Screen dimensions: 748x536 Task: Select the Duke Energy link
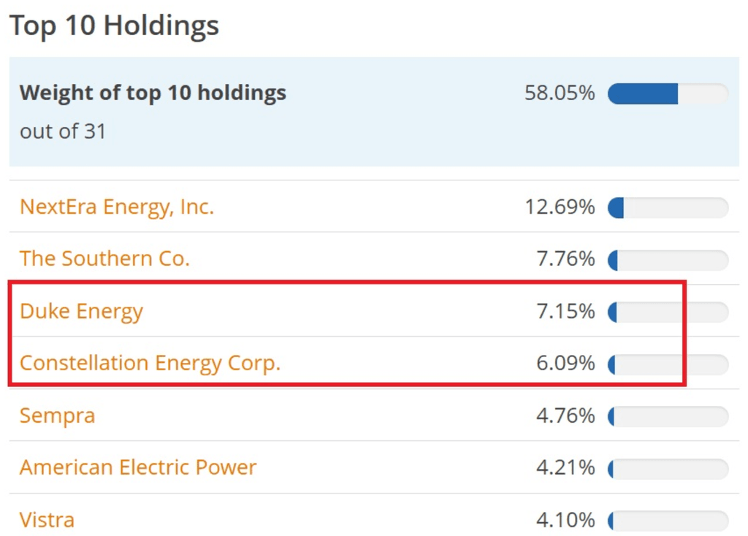81,311
